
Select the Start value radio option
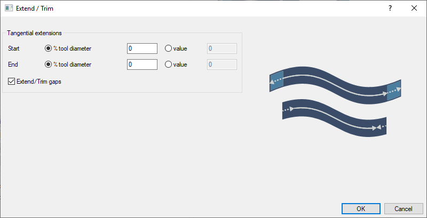(169, 49)
